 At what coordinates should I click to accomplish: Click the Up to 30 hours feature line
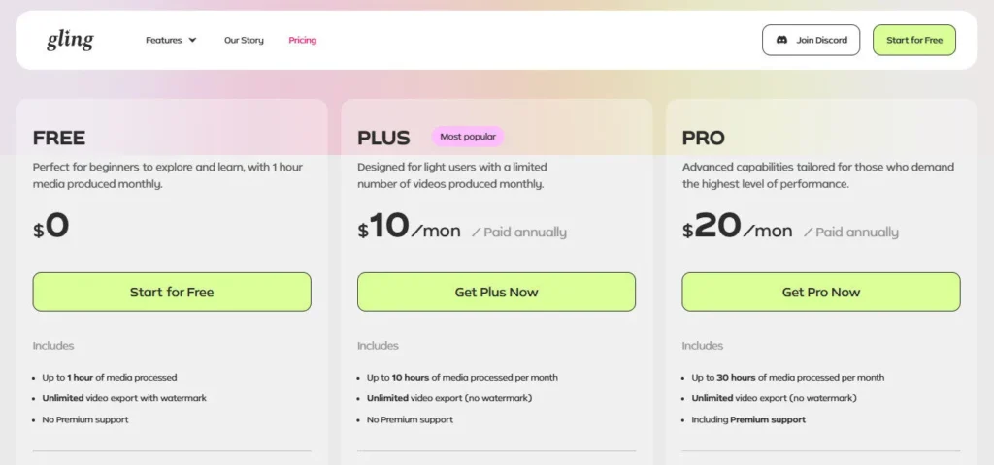(787, 377)
